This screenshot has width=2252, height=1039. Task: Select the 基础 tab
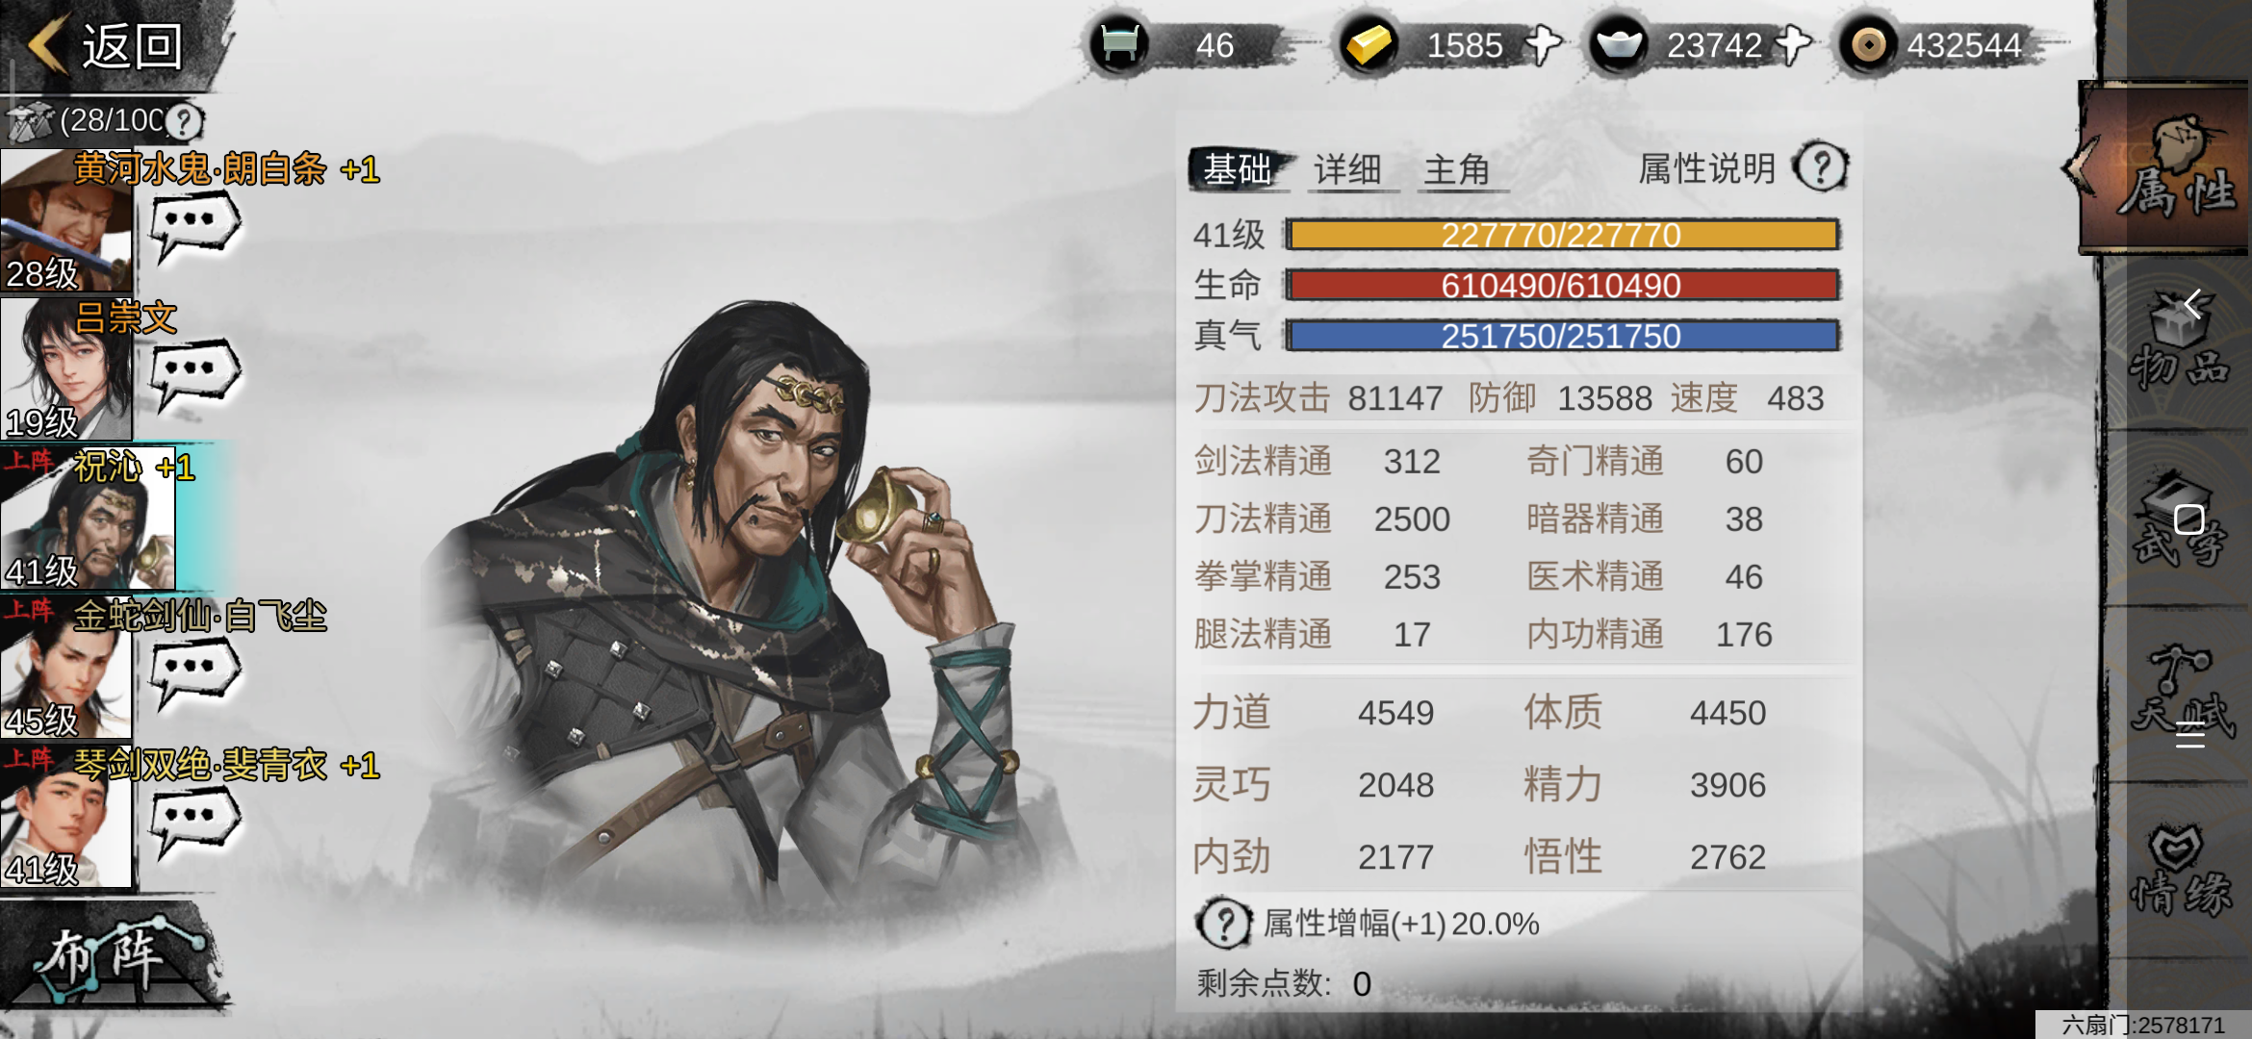click(x=1239, y=169)
